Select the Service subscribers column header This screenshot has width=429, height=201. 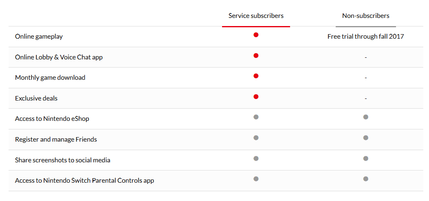256,16
